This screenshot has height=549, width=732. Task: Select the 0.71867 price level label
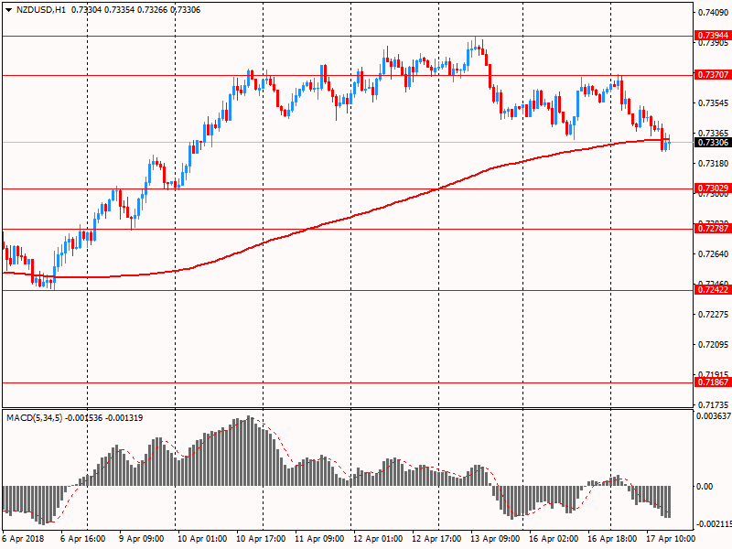pos(713,382)
